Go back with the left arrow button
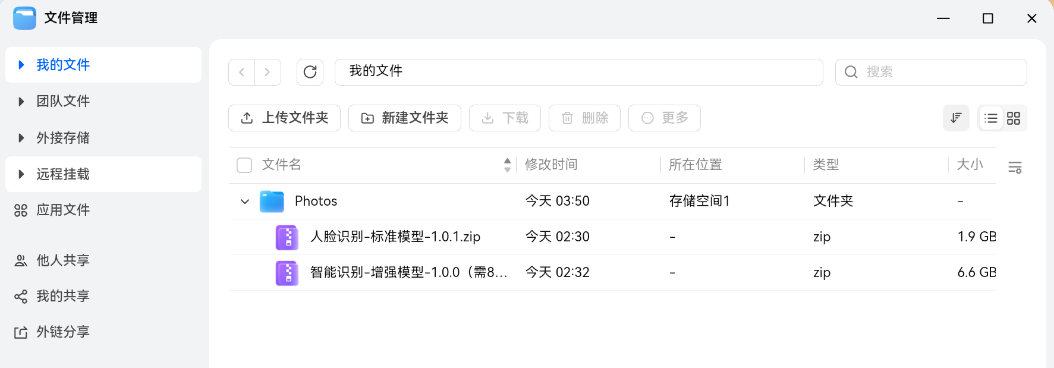 click(x=242, y=72)
